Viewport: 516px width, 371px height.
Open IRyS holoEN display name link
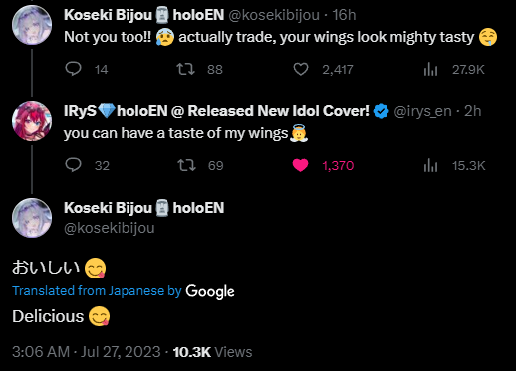click(216, 111)
